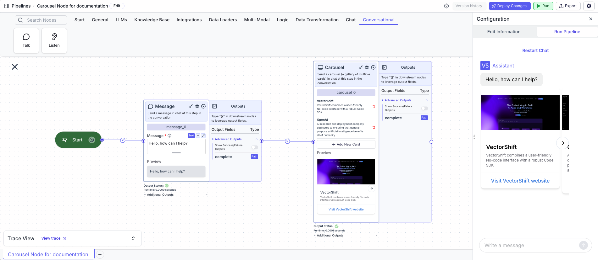
Task: Switch to Edit Information tab
Action: pyautogui.click(x=504, y=32)
